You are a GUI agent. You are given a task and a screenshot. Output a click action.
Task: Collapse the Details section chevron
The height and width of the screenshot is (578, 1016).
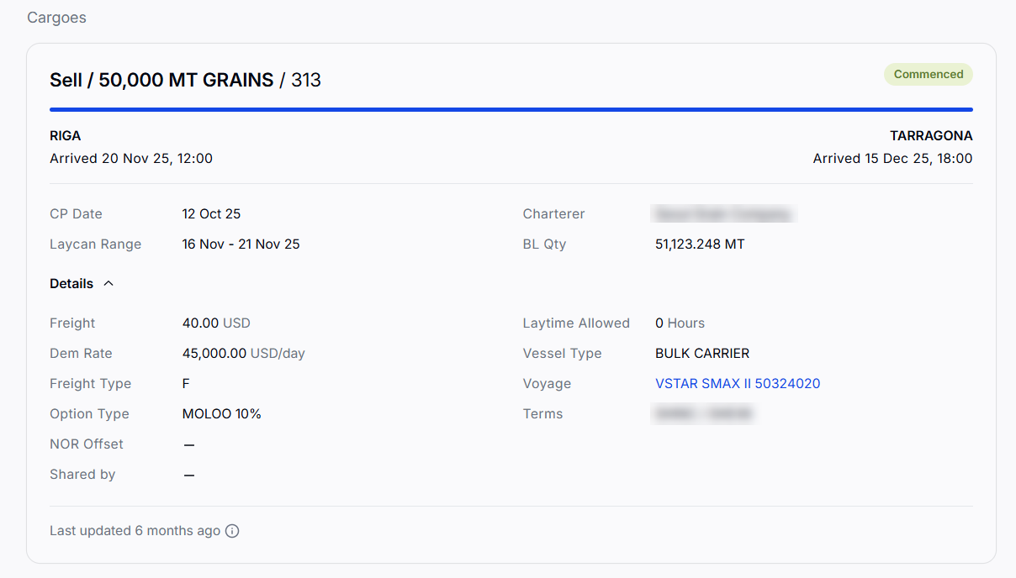[x=108, y=284]
